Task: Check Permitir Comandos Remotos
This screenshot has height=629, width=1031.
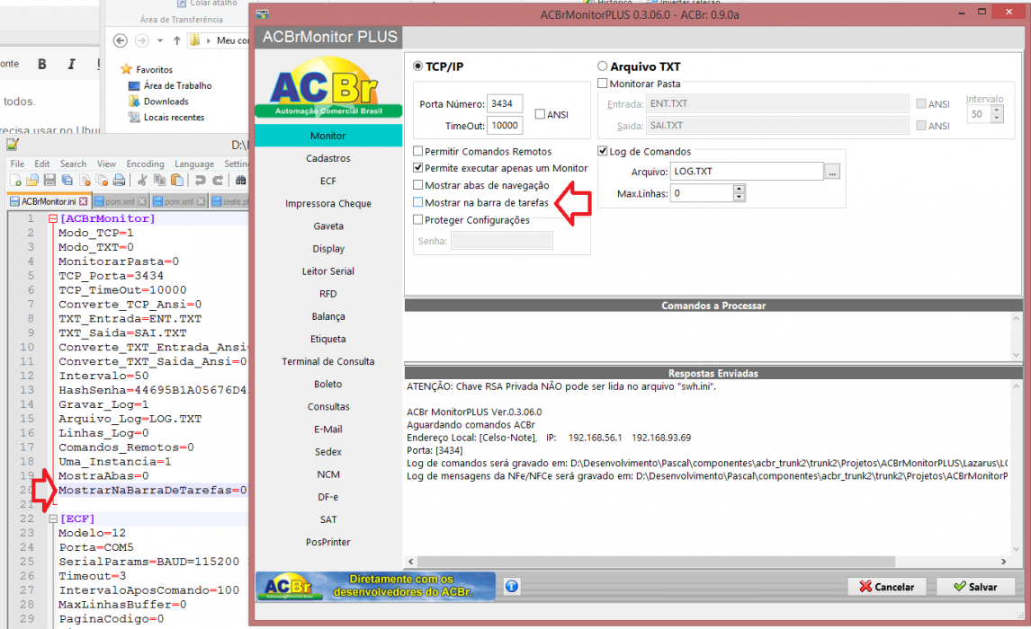Action: (x=417, y=151)
